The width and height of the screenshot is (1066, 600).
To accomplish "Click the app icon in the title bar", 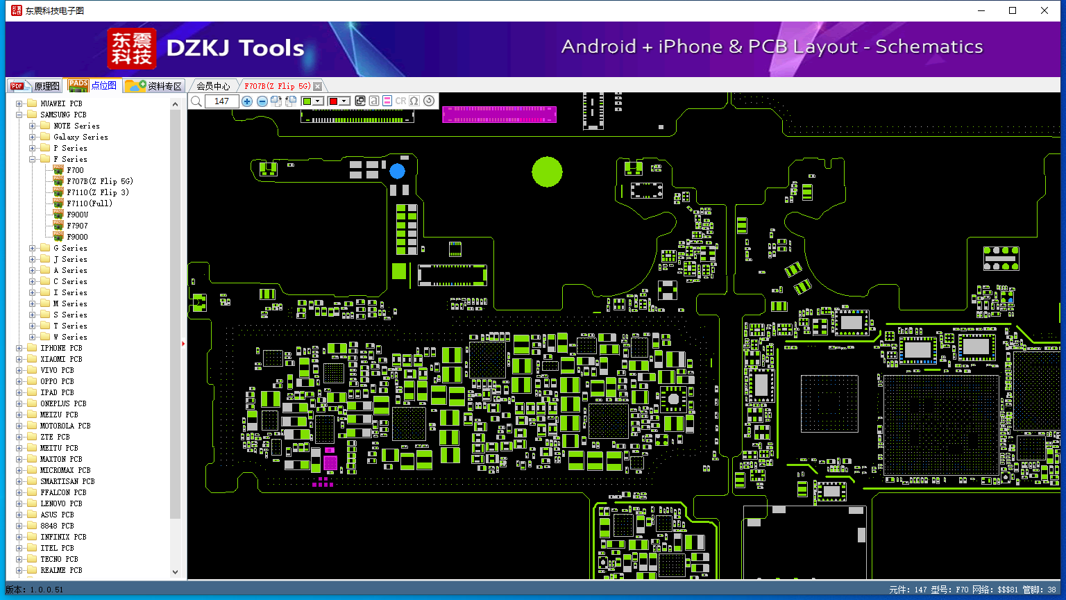I will (17, 10).
